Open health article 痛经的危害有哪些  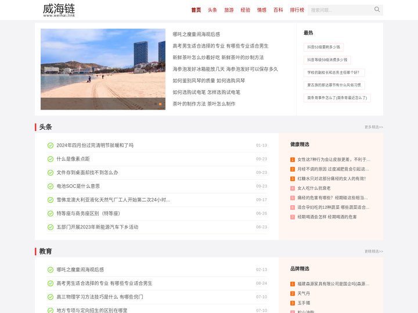click(333, 198)
